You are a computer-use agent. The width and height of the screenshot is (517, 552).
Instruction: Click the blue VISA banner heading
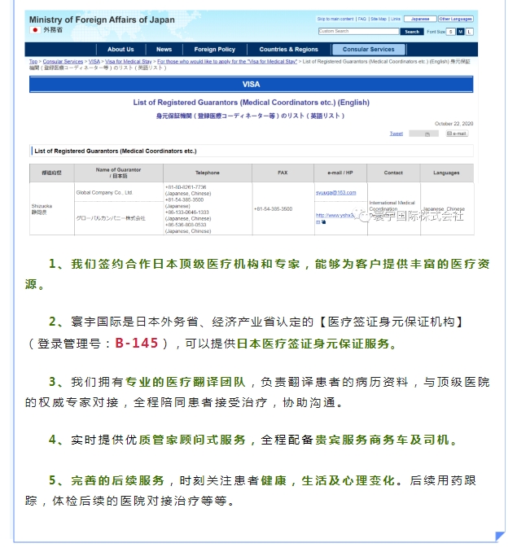tap(251, 85)
